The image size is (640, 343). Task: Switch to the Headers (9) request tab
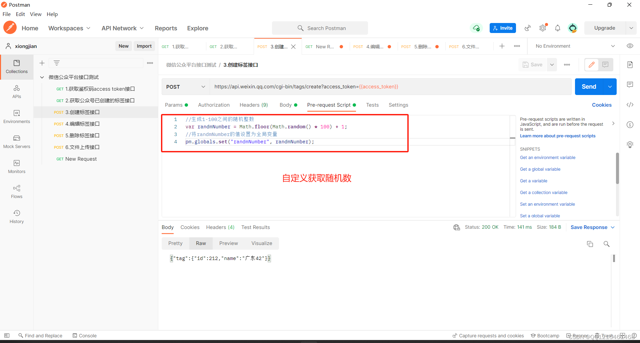(254, 105)
